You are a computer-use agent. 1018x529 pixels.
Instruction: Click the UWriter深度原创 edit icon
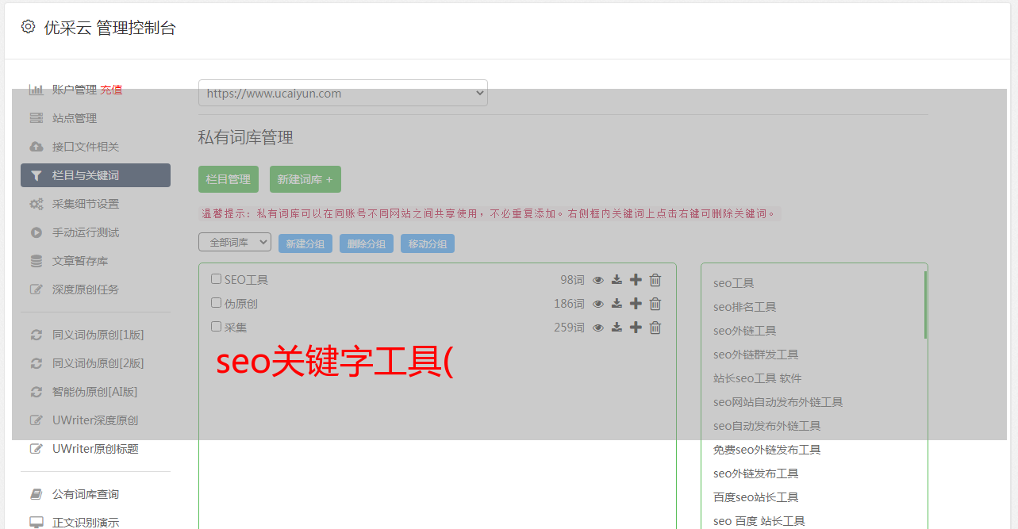(36, 420)
